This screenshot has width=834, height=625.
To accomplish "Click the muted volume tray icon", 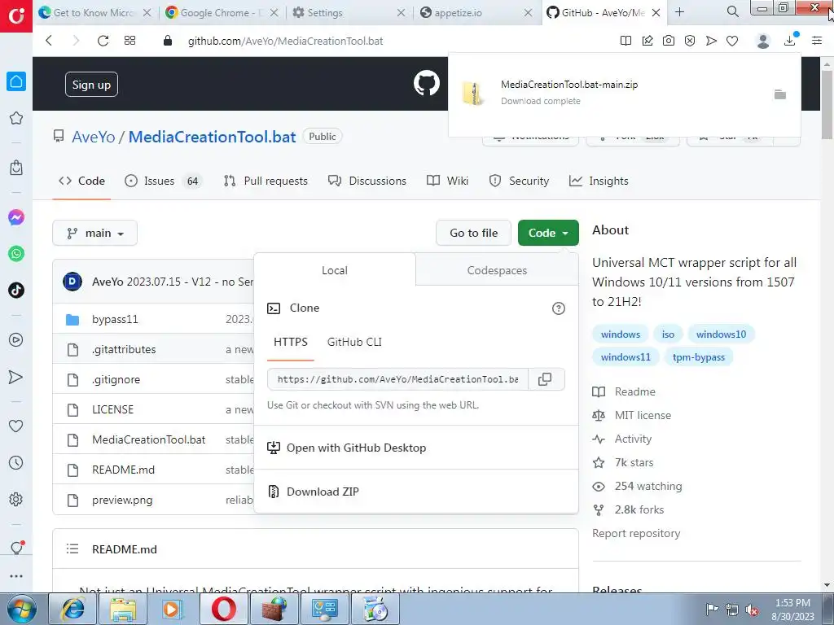I will [752, 610].
